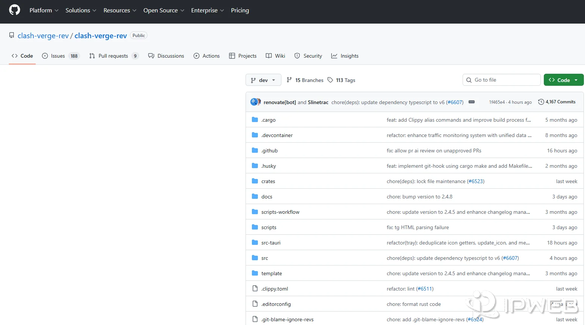Expand commit message ellipsis button
Screen dimensions: 585x325
[472, 102]
